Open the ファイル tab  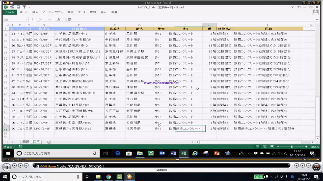[10, 12]
